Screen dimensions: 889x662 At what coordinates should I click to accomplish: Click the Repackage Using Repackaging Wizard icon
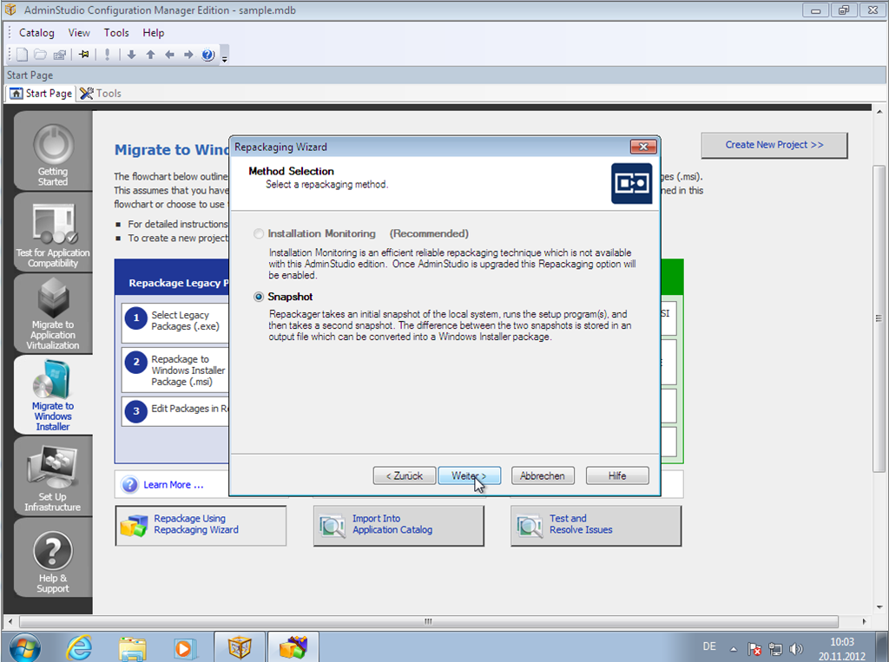coord(135,525)
